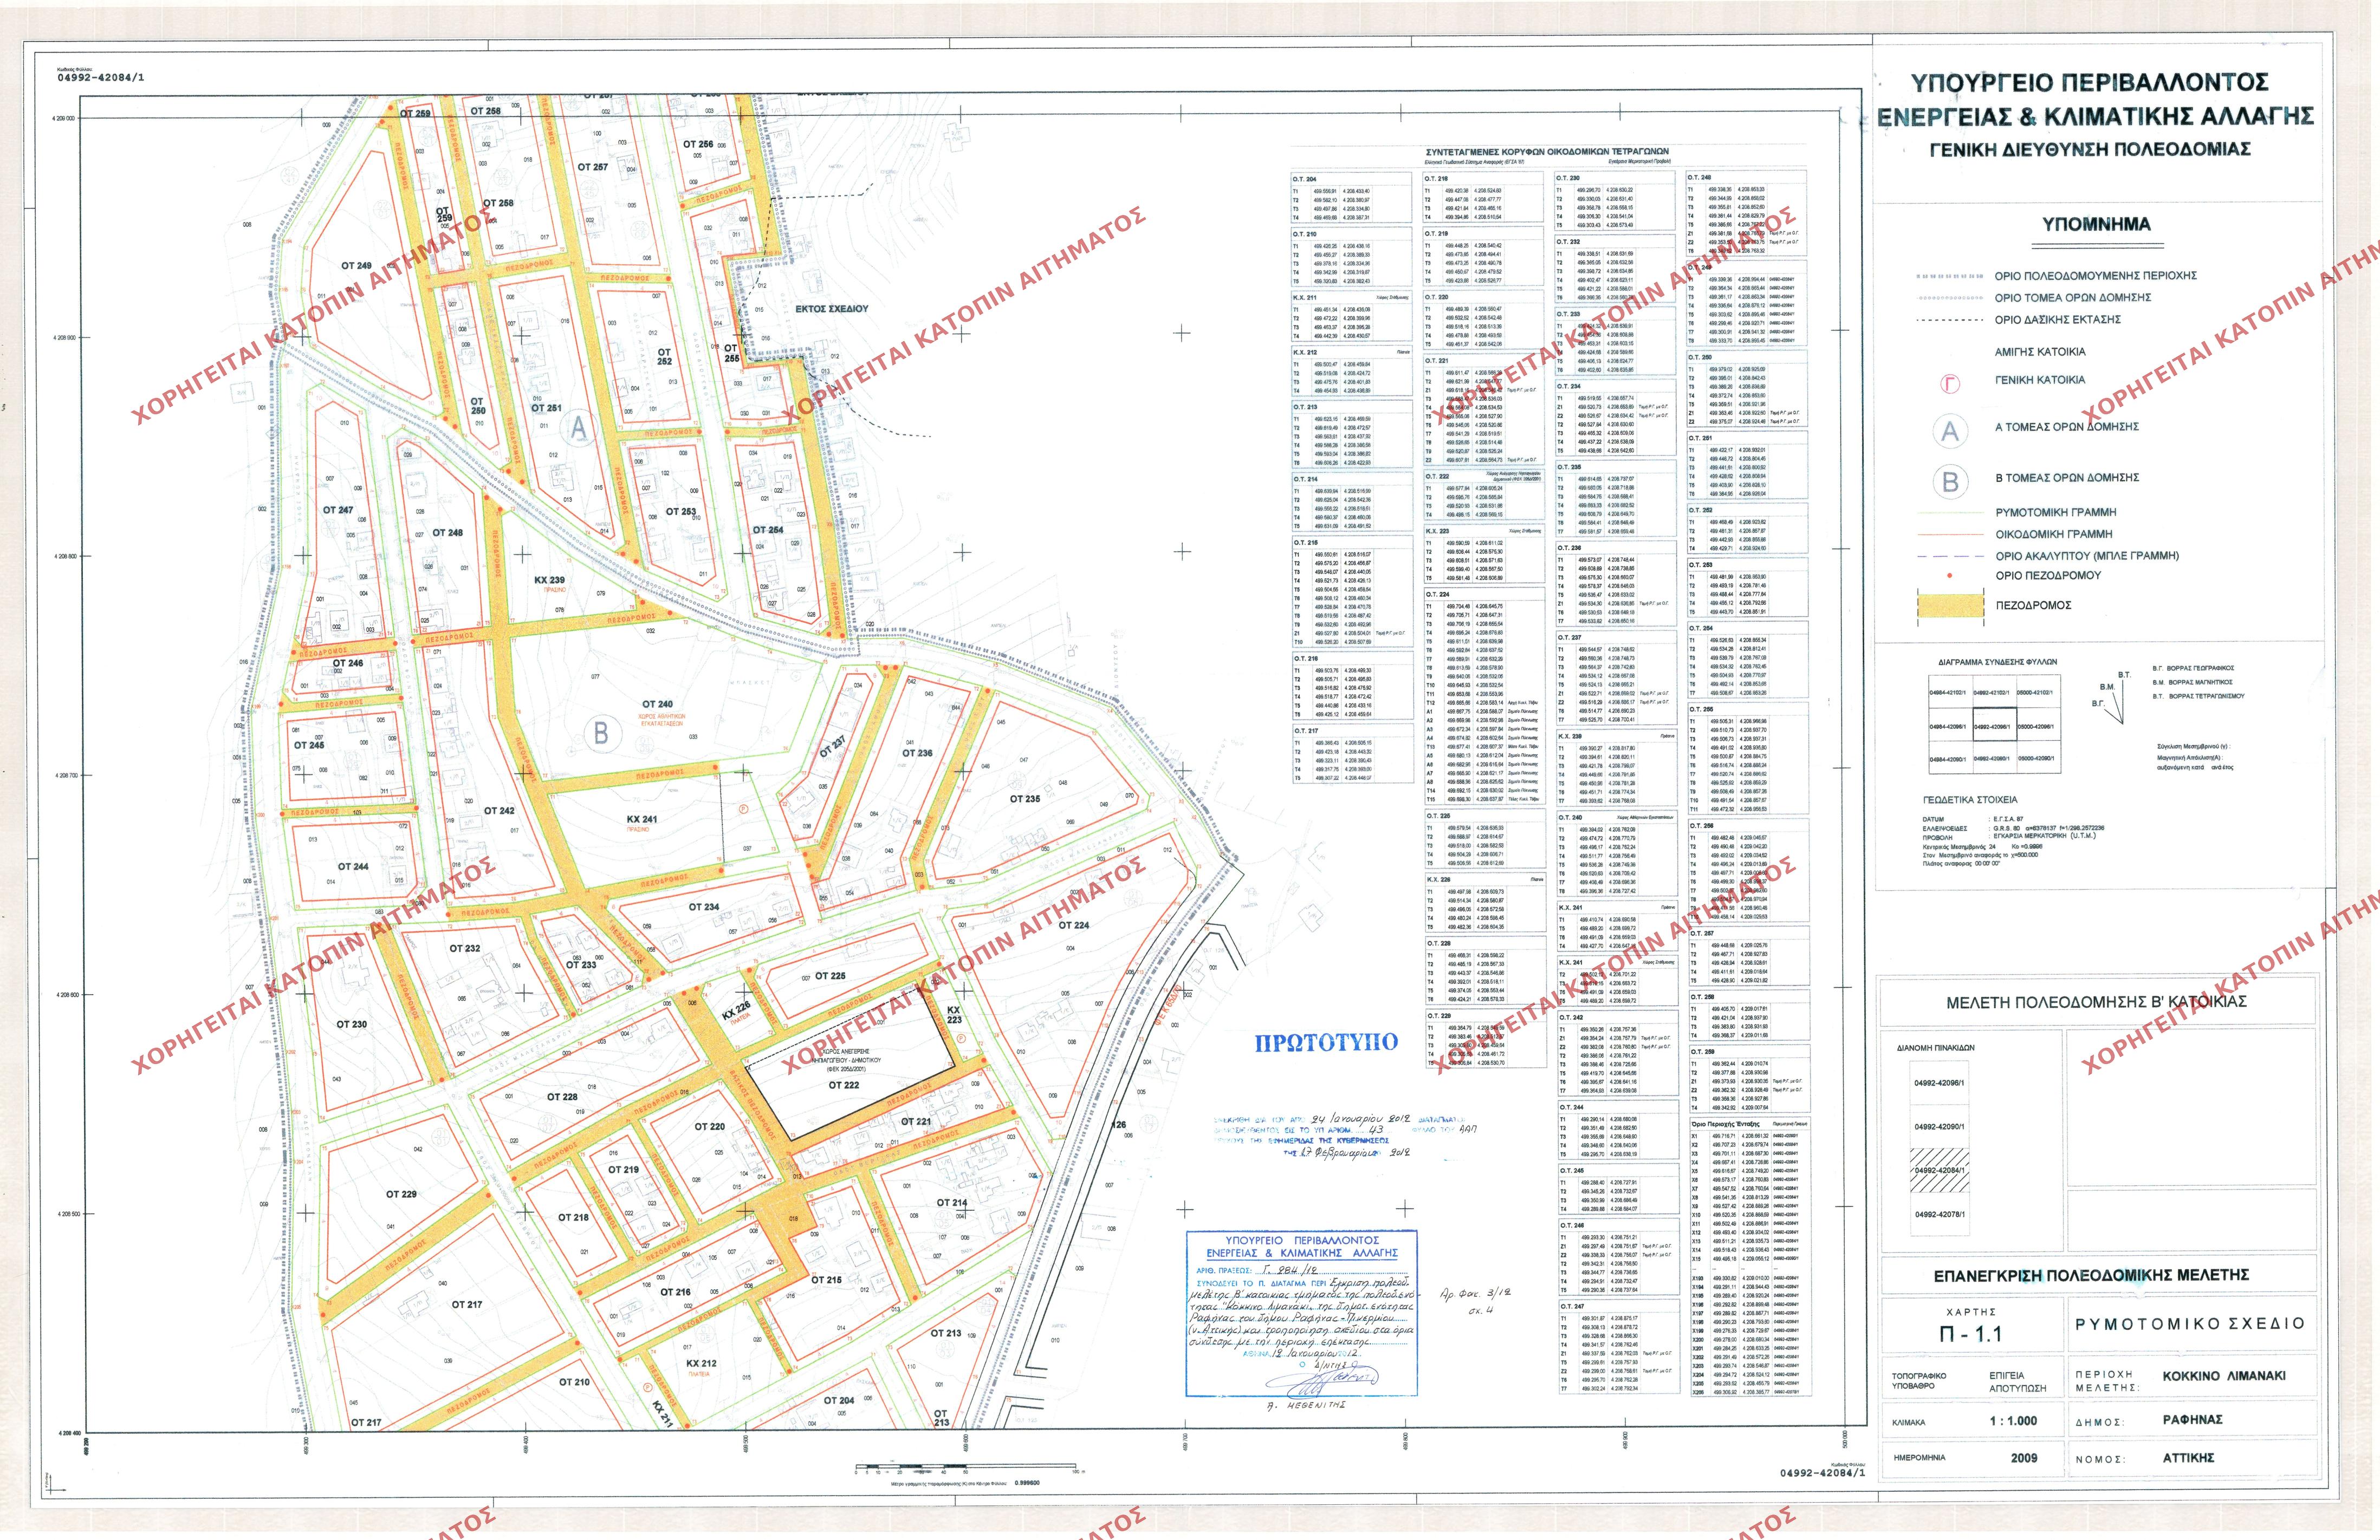Click the ΡΥΜΟΤΟΜΙΚΟ ΣΧΕΔΙΟ title box
Viewport: 2380px width, 1540px height.
(2190, 1323)
